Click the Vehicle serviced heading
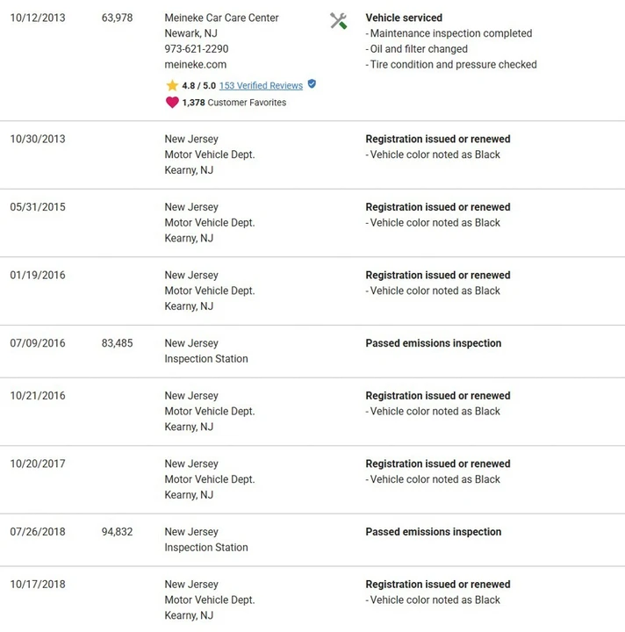 [404, 18]
